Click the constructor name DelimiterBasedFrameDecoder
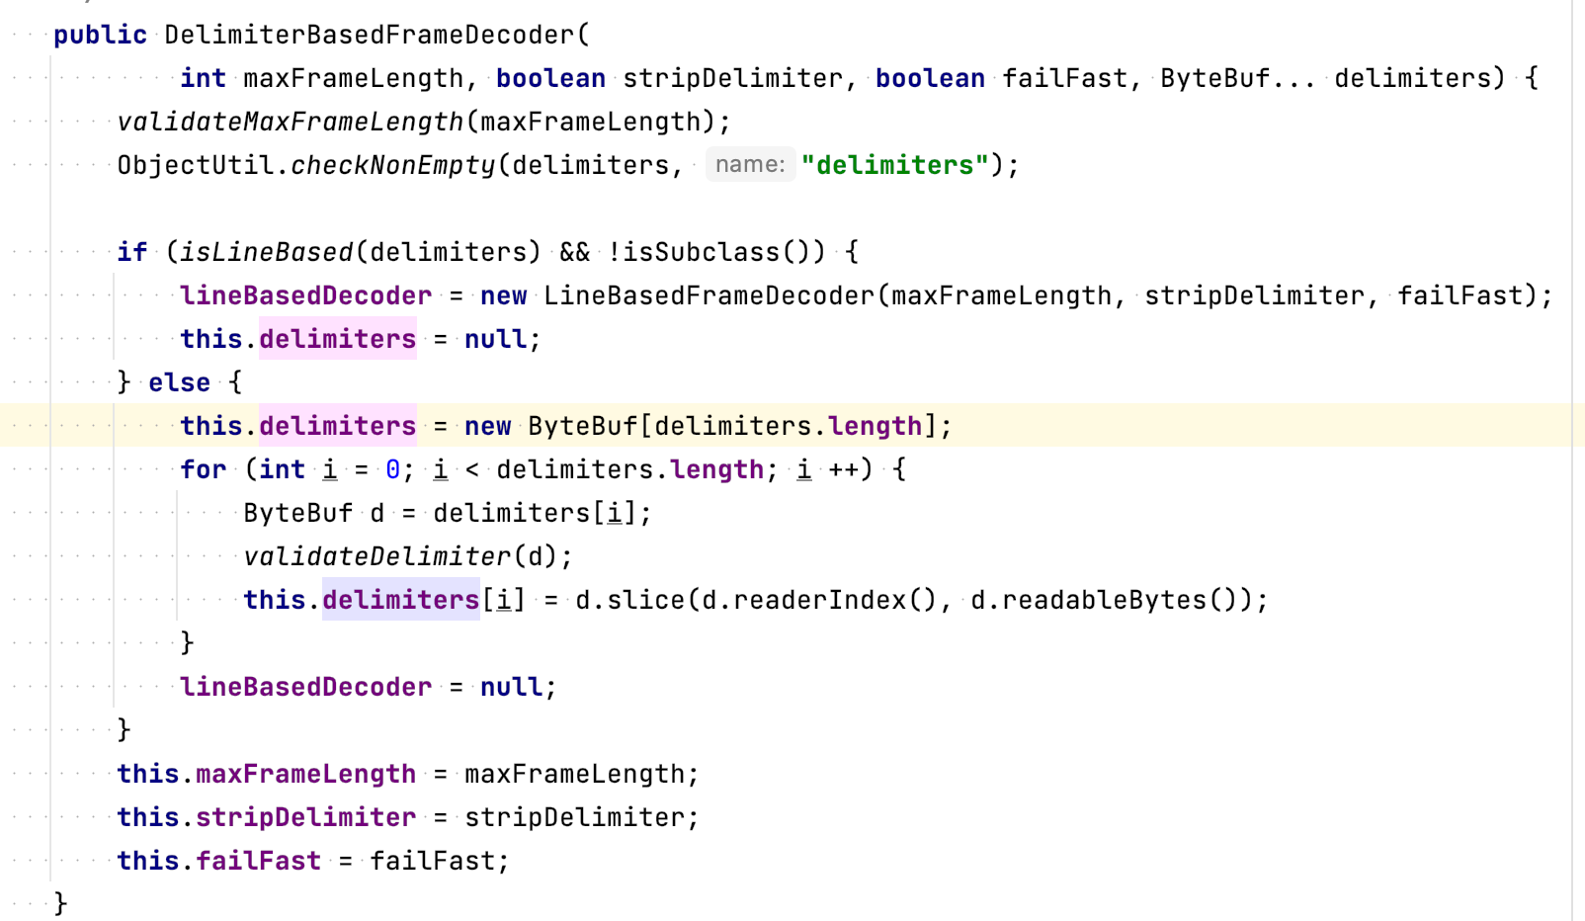 click(x=370, y=35)
